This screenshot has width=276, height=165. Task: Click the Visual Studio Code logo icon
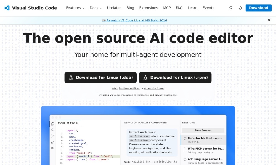click(7, 8)
